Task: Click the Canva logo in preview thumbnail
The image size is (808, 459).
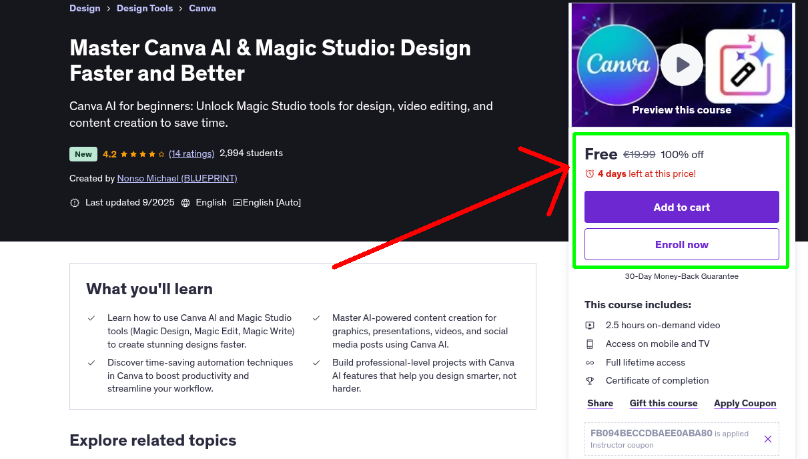Action: [x=618, y=65]
